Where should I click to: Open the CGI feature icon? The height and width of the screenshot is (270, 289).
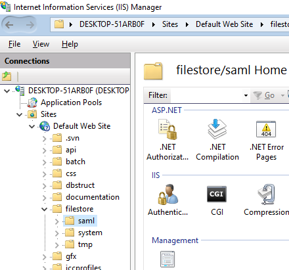(x=217, y=194)
